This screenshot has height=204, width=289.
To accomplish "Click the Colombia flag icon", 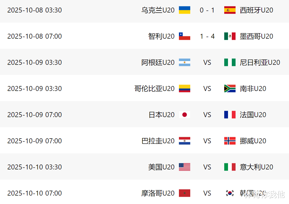I will 184,89.
